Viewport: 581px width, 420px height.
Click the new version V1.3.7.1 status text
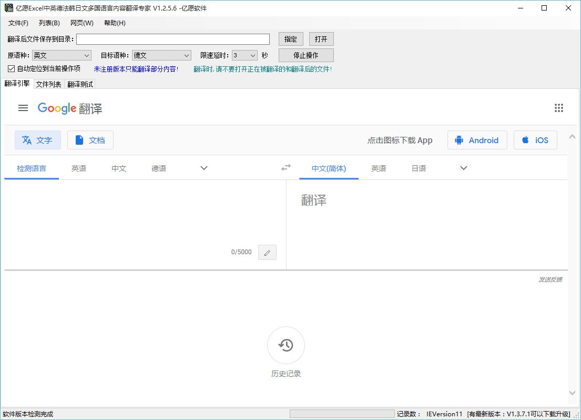tap(518, 414)
